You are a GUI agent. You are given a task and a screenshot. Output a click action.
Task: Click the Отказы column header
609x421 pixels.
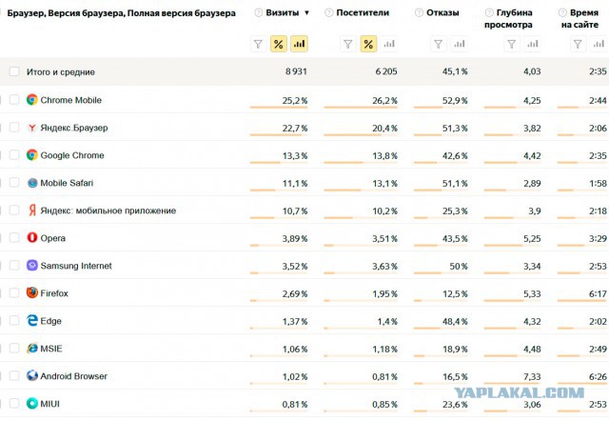443,13
